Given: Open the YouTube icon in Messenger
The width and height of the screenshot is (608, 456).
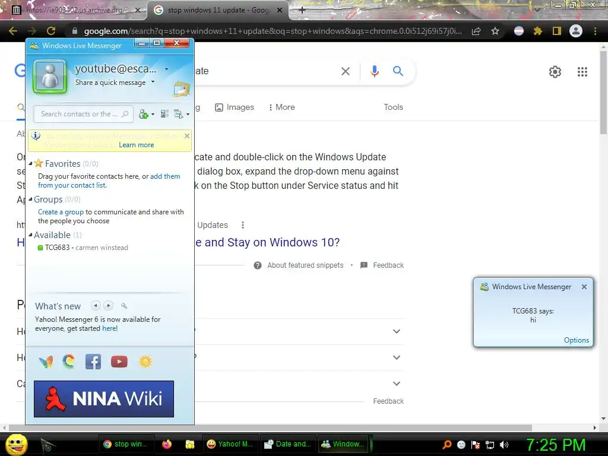Looking at the screenshot, I should [119, 362].
